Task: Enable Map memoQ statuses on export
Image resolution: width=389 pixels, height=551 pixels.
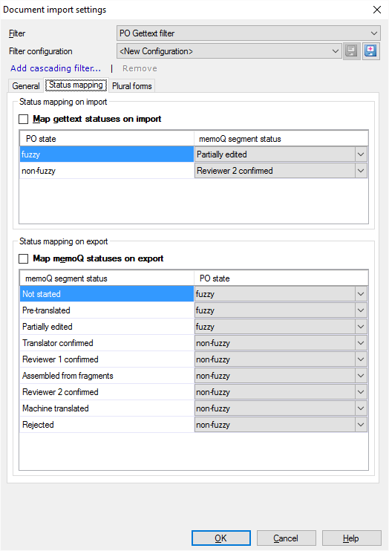Action: (x=24, y=258)
